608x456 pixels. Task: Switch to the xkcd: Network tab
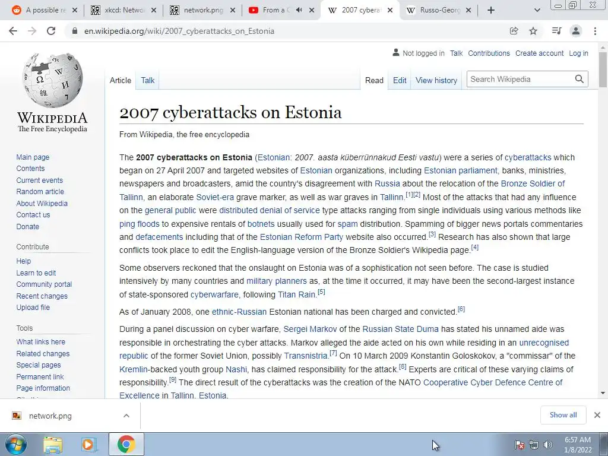[123, 11]
